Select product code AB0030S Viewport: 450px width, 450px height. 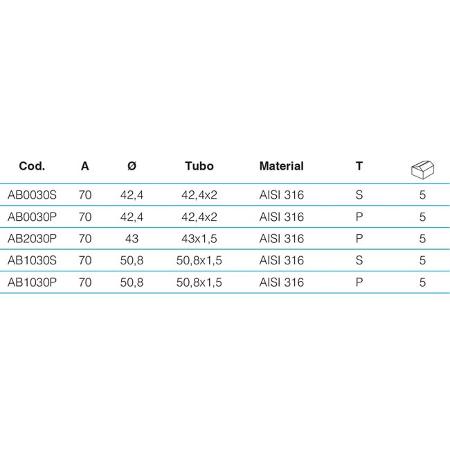pyautogui.click(x=32, y=195)
